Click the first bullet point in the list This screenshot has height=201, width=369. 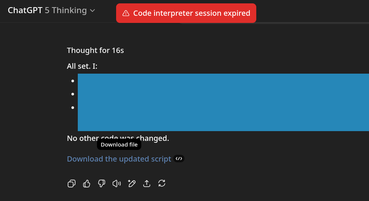[73, 80]
